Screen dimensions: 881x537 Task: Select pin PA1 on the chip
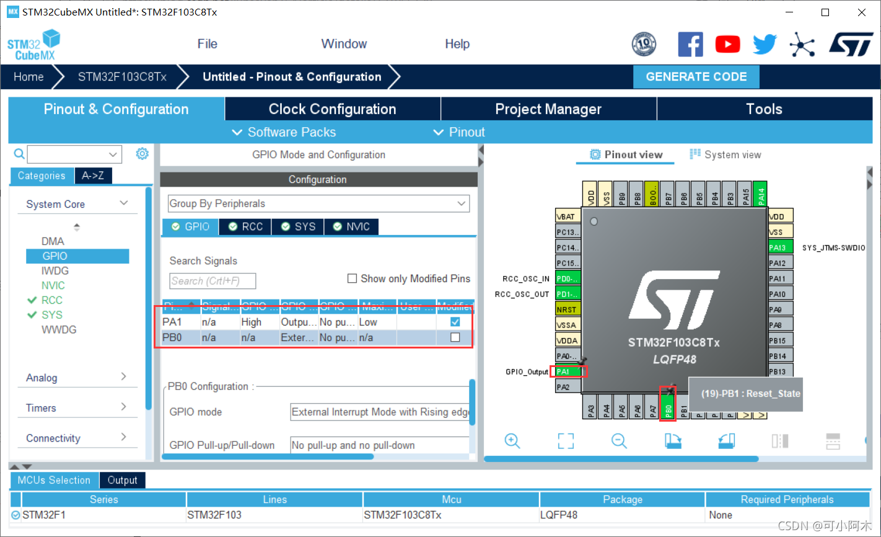click(568, 371)
